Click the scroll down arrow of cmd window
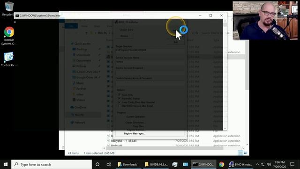The width and height of the screenshot is (300, 169). [x=225, y=129]
